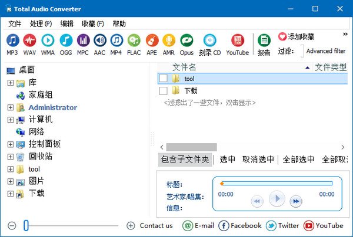
Task: Add to favorites (添加收藏) heart
Action: click(x=282, y=36)
